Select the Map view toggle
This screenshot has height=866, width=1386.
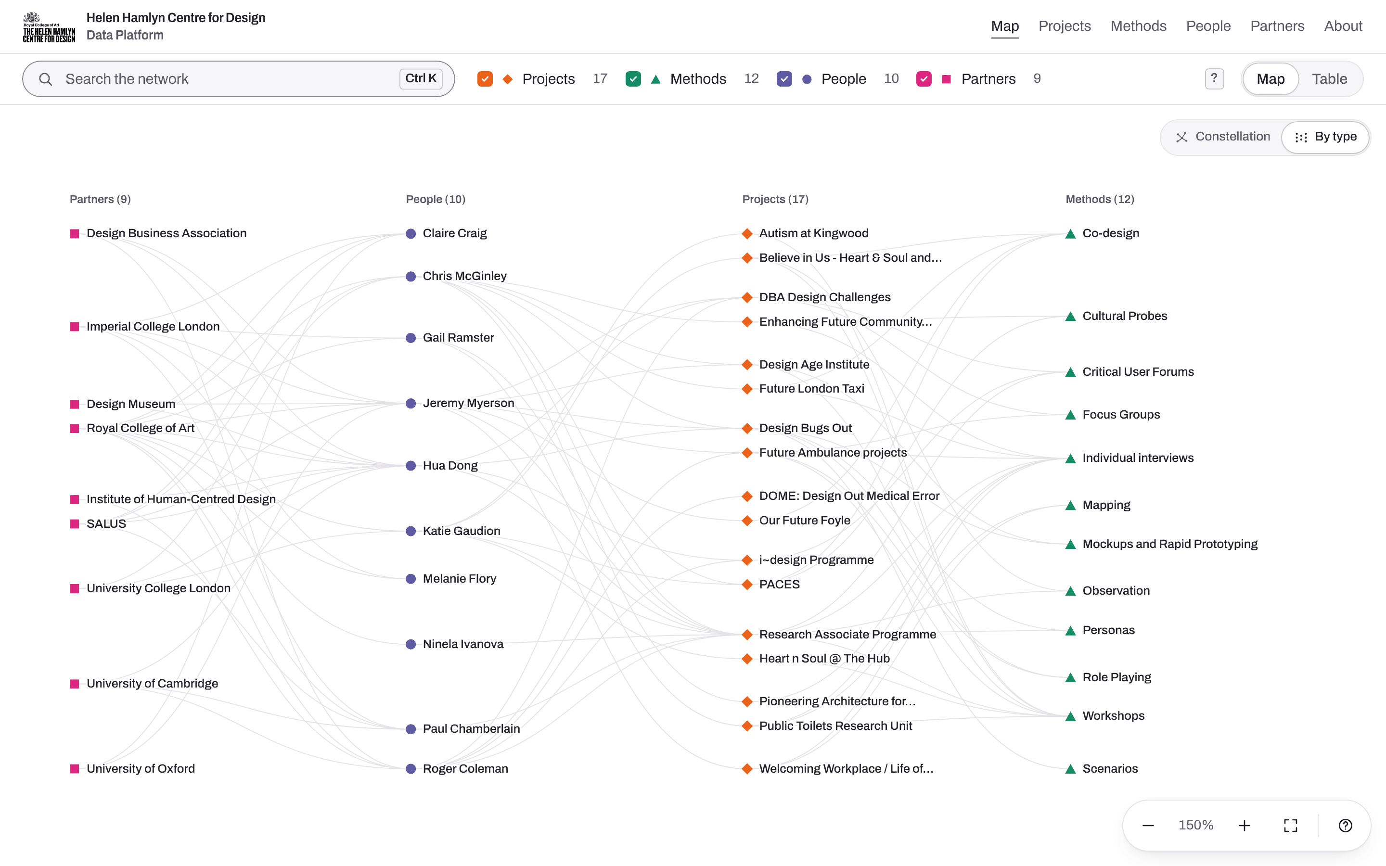pos(1270,79)
